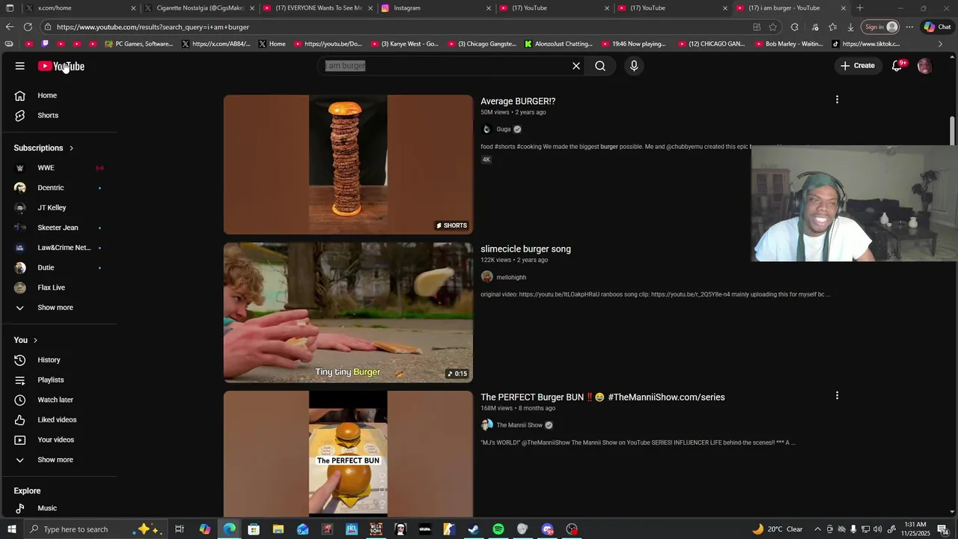Open Home in the YouTube sidebar
The height and width of the screenshot is (539, 958).
[47, 96]
